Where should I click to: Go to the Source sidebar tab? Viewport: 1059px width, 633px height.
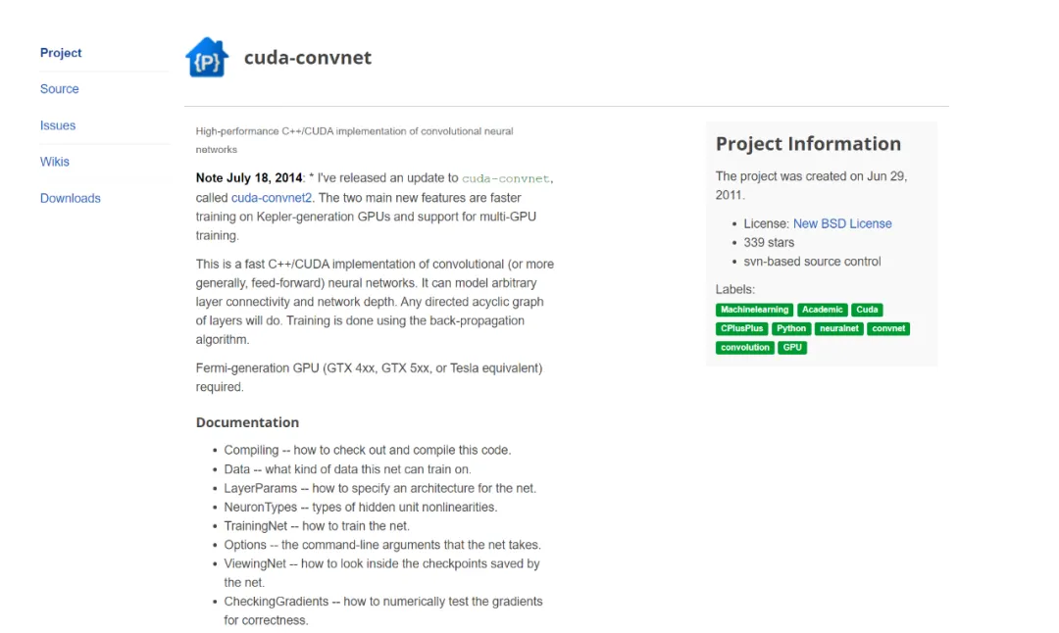tap(60, 89)
